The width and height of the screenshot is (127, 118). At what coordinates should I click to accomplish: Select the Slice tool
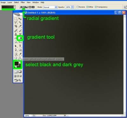tap(20, 26)
